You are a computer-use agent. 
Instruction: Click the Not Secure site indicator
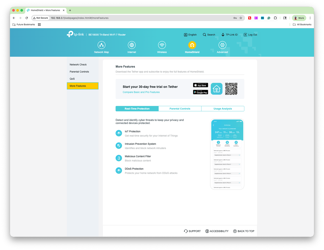[40, 18]
